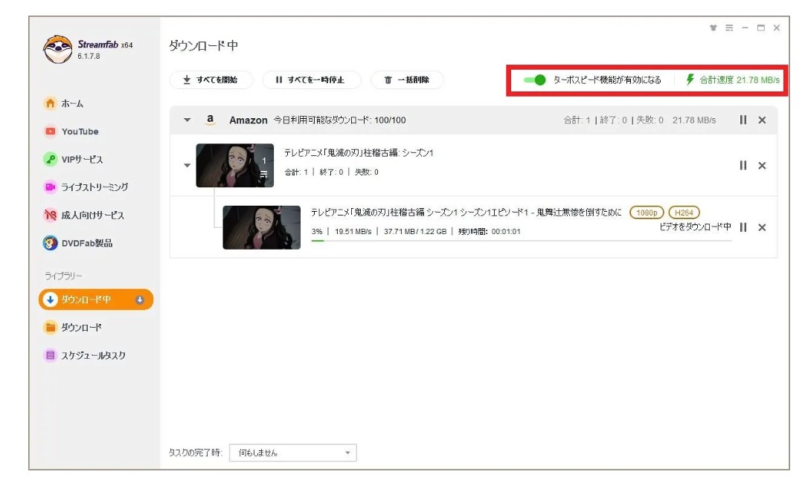805x483 pixels.
Task: Click the shirt skin icon in title bar
Action: 713,27
